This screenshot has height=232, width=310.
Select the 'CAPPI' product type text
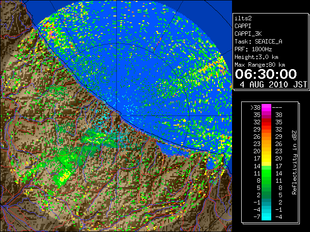point(243,26)
